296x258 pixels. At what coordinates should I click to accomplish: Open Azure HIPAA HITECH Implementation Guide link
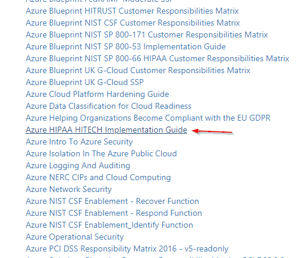[x=106, y=130]
